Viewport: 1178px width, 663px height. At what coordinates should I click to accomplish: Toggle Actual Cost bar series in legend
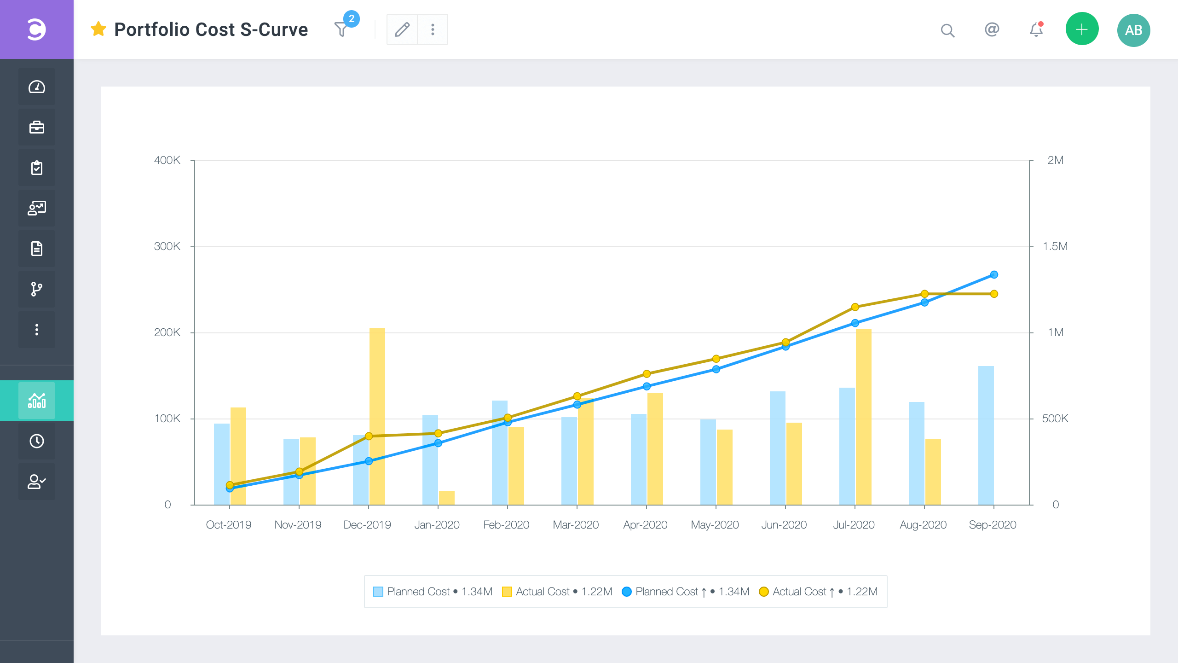click(507, 592)
